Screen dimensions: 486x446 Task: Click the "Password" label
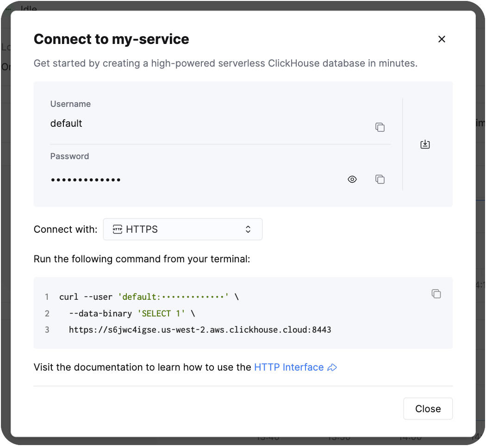tap(69, 156)
